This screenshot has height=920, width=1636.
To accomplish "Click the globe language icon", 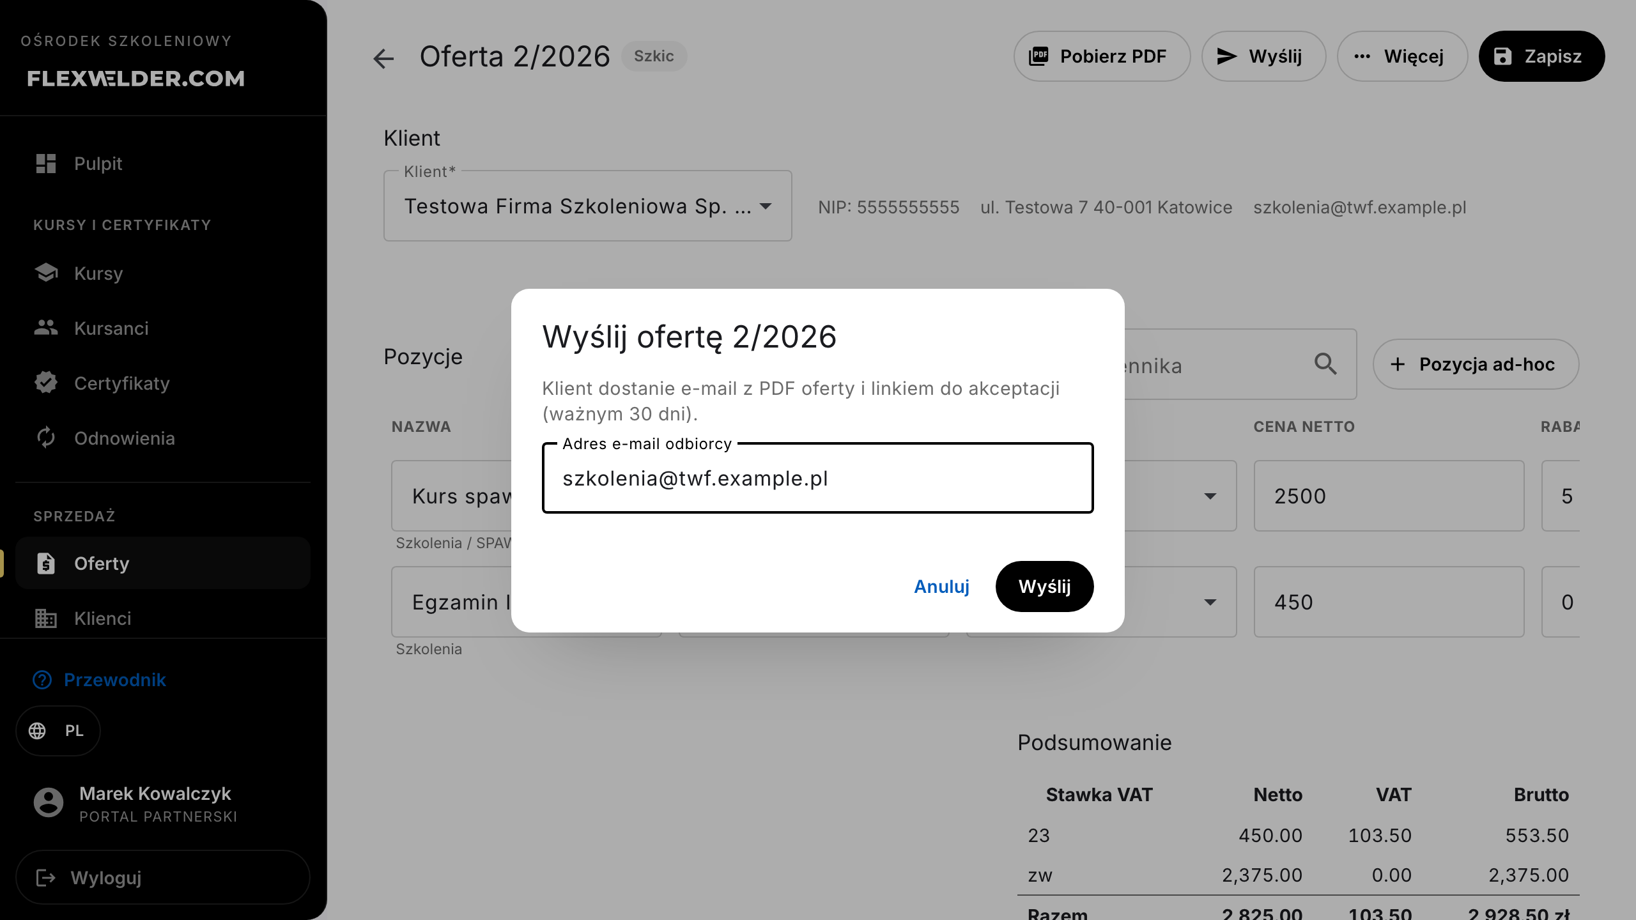I will pos(37,731).
